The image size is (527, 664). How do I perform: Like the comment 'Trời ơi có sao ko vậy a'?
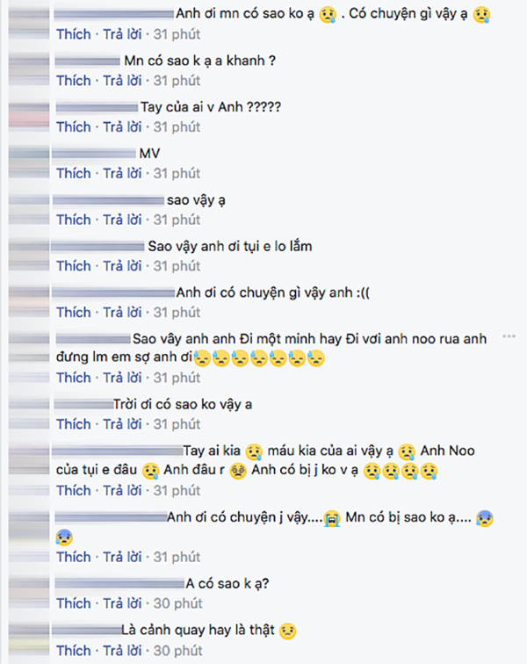[x=74, y=424]
